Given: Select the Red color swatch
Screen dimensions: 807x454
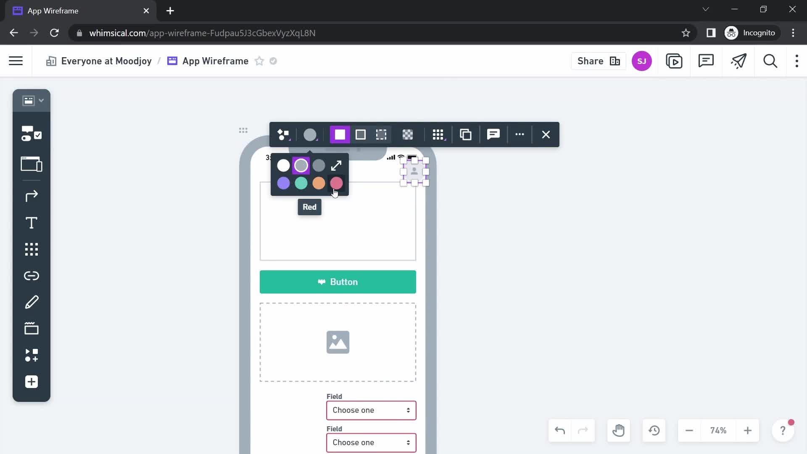Looking at the screenshot, I should click(x=337, y=183).
